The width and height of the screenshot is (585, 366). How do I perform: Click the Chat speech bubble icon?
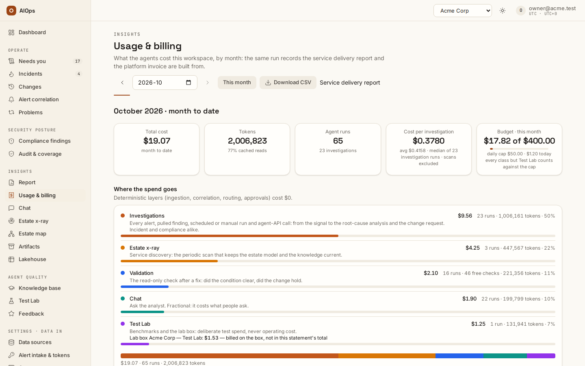coord(11,208)
